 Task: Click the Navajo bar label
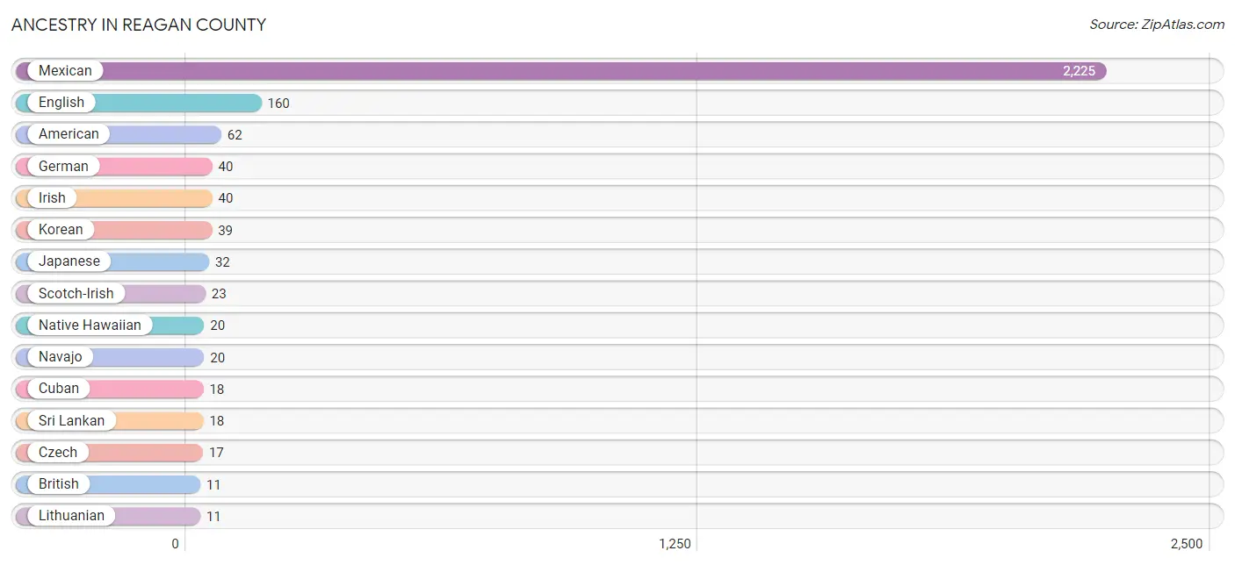61,357
